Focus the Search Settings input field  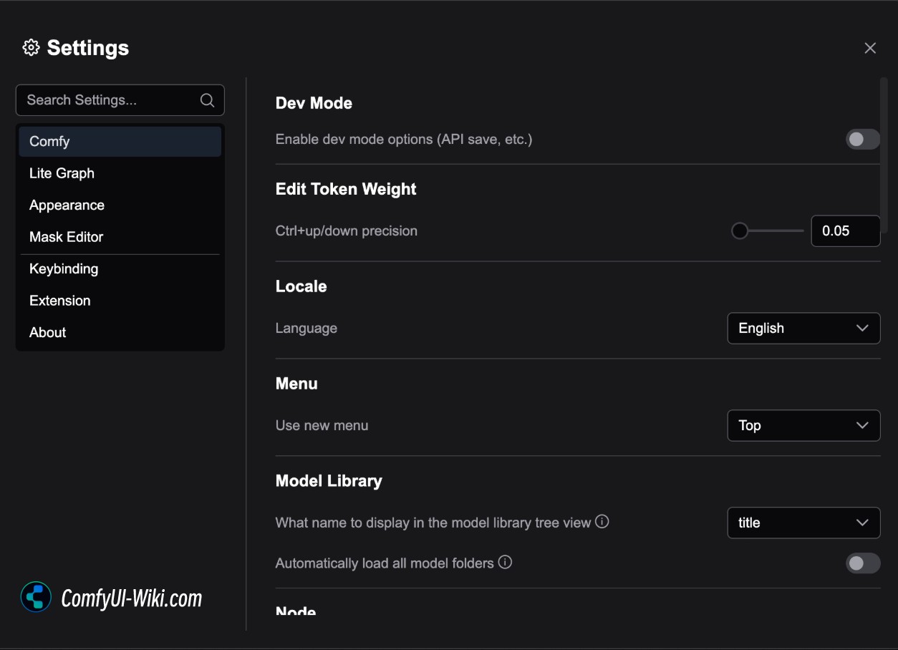tap(120, 100)
